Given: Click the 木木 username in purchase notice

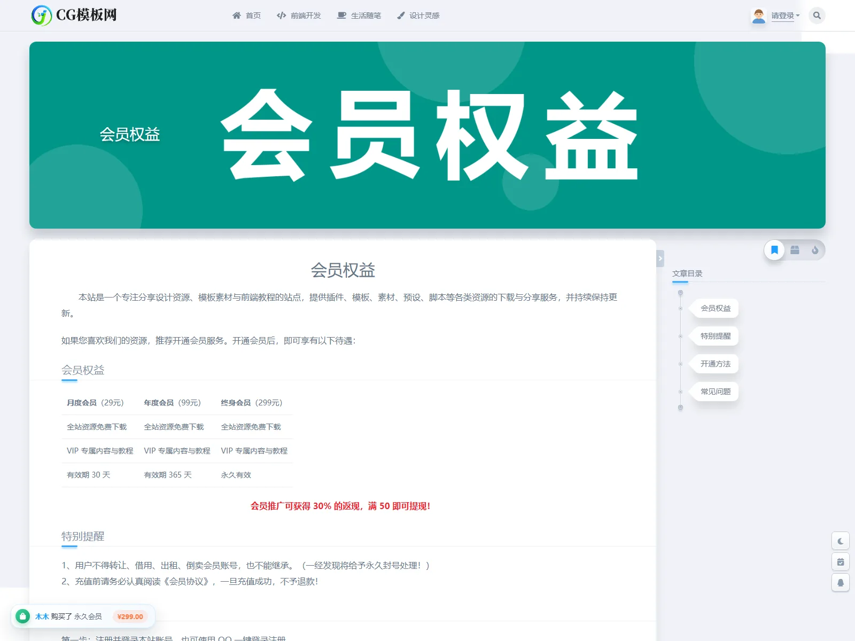Looking at the screenshot, I should 42,616.
